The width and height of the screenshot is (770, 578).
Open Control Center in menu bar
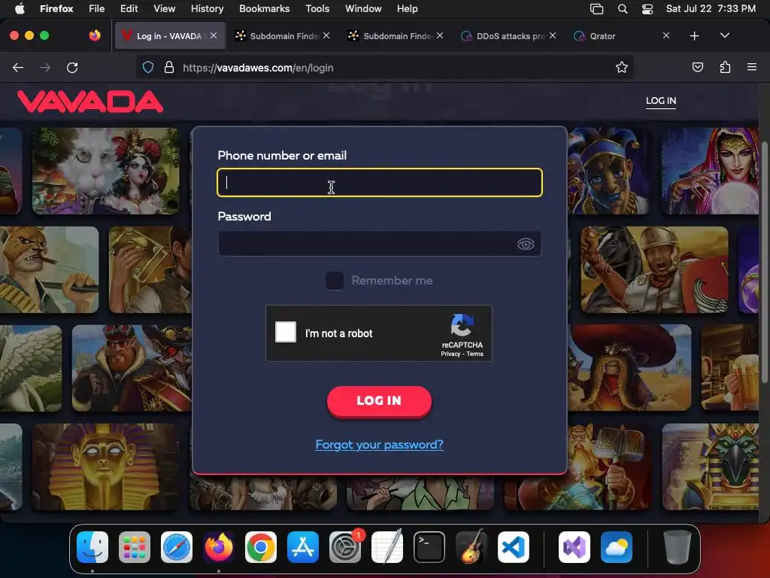pyautogui.click(x=647, y=9)
